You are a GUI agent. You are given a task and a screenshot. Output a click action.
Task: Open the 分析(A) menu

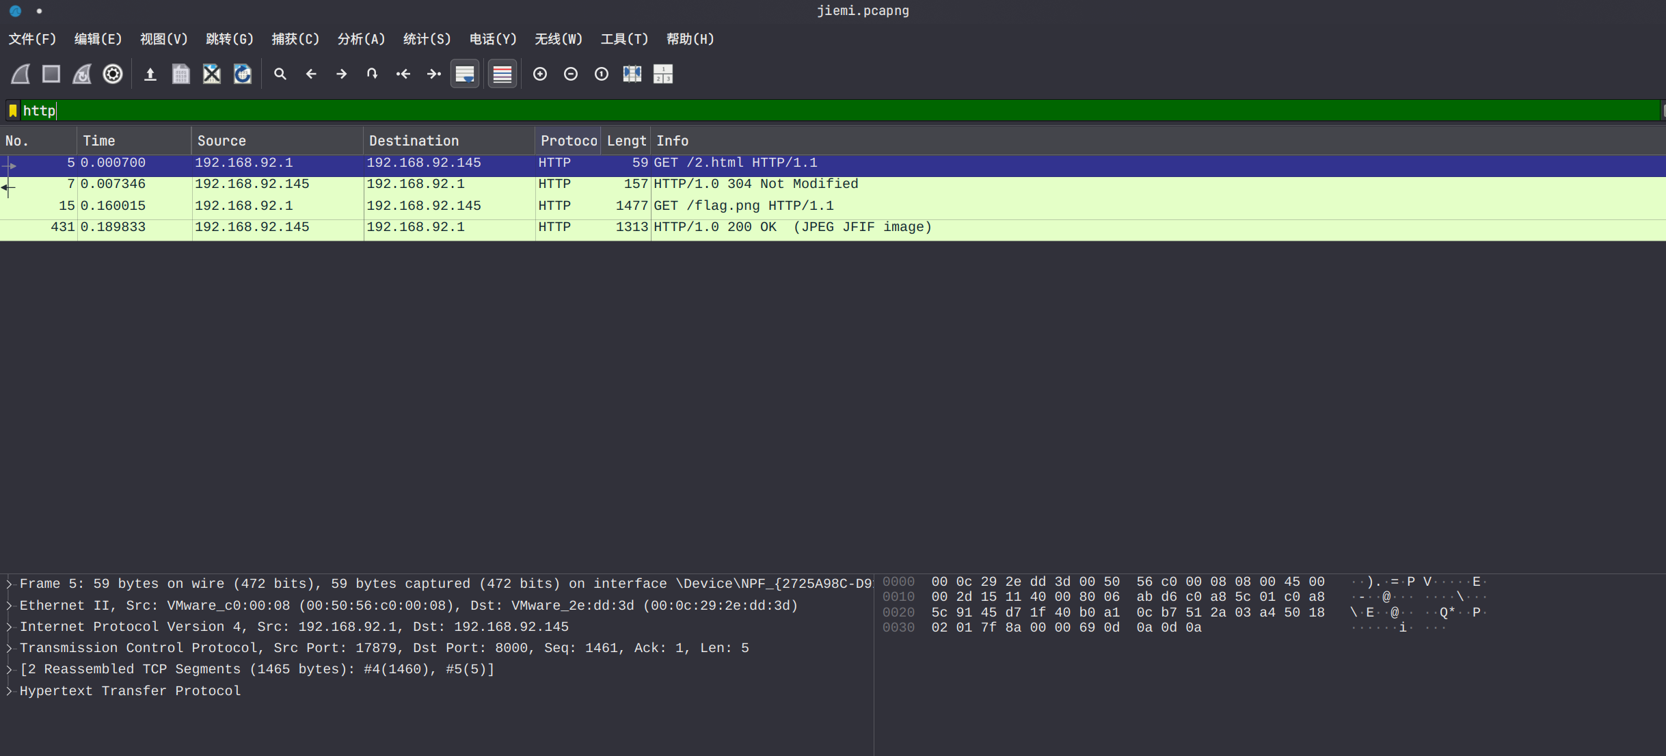[361, 39]
